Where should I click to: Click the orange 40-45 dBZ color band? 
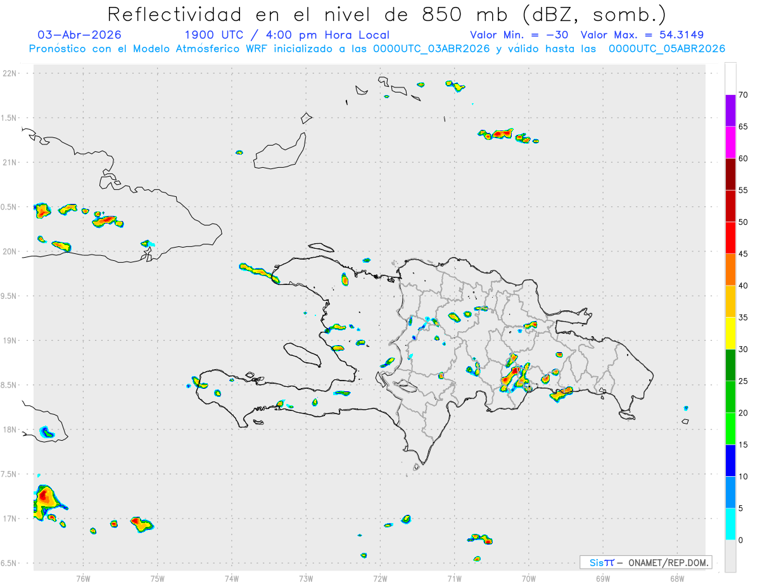pyautogui.click(x=730, y=270)
